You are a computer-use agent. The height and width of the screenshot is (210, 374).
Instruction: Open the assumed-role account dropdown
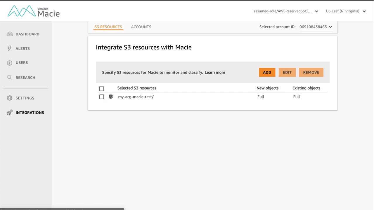click(286, 11)
